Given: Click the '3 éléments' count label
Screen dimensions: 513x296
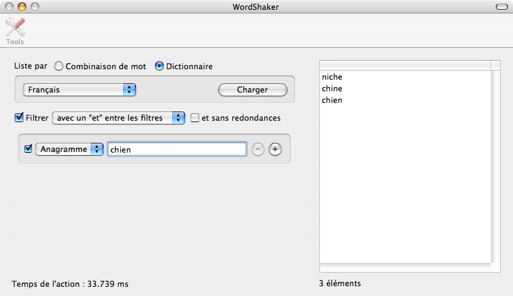Looking at the screenshot, I should (x=340, y=283).
